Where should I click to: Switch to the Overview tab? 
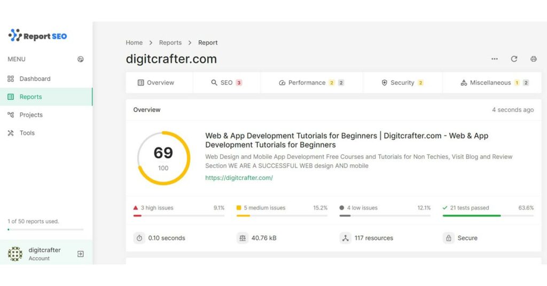(159, 83)
